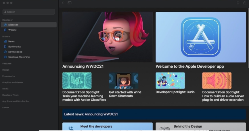This screenshot has width=249, height=131.
Task: Open the Developer Spotlight: Curio thumbnail
Action: coord(170,81)
